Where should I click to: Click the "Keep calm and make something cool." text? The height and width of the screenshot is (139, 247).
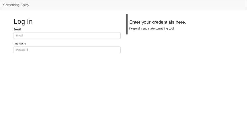point(152,29)
